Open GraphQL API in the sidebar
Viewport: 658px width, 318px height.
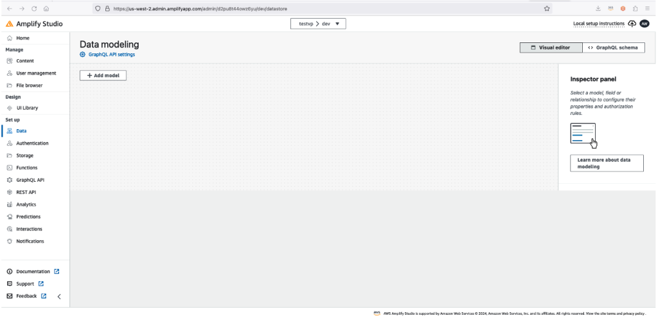(x=30, y=180)
